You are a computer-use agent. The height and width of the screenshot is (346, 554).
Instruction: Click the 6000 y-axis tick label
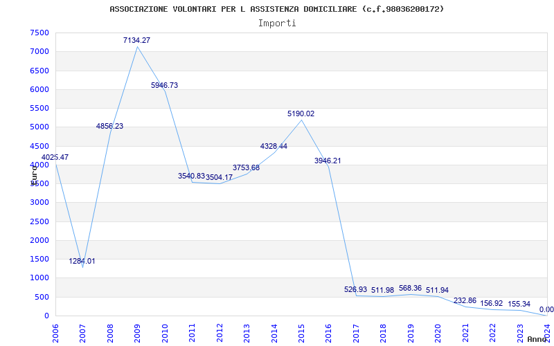(x=39, y=90)
